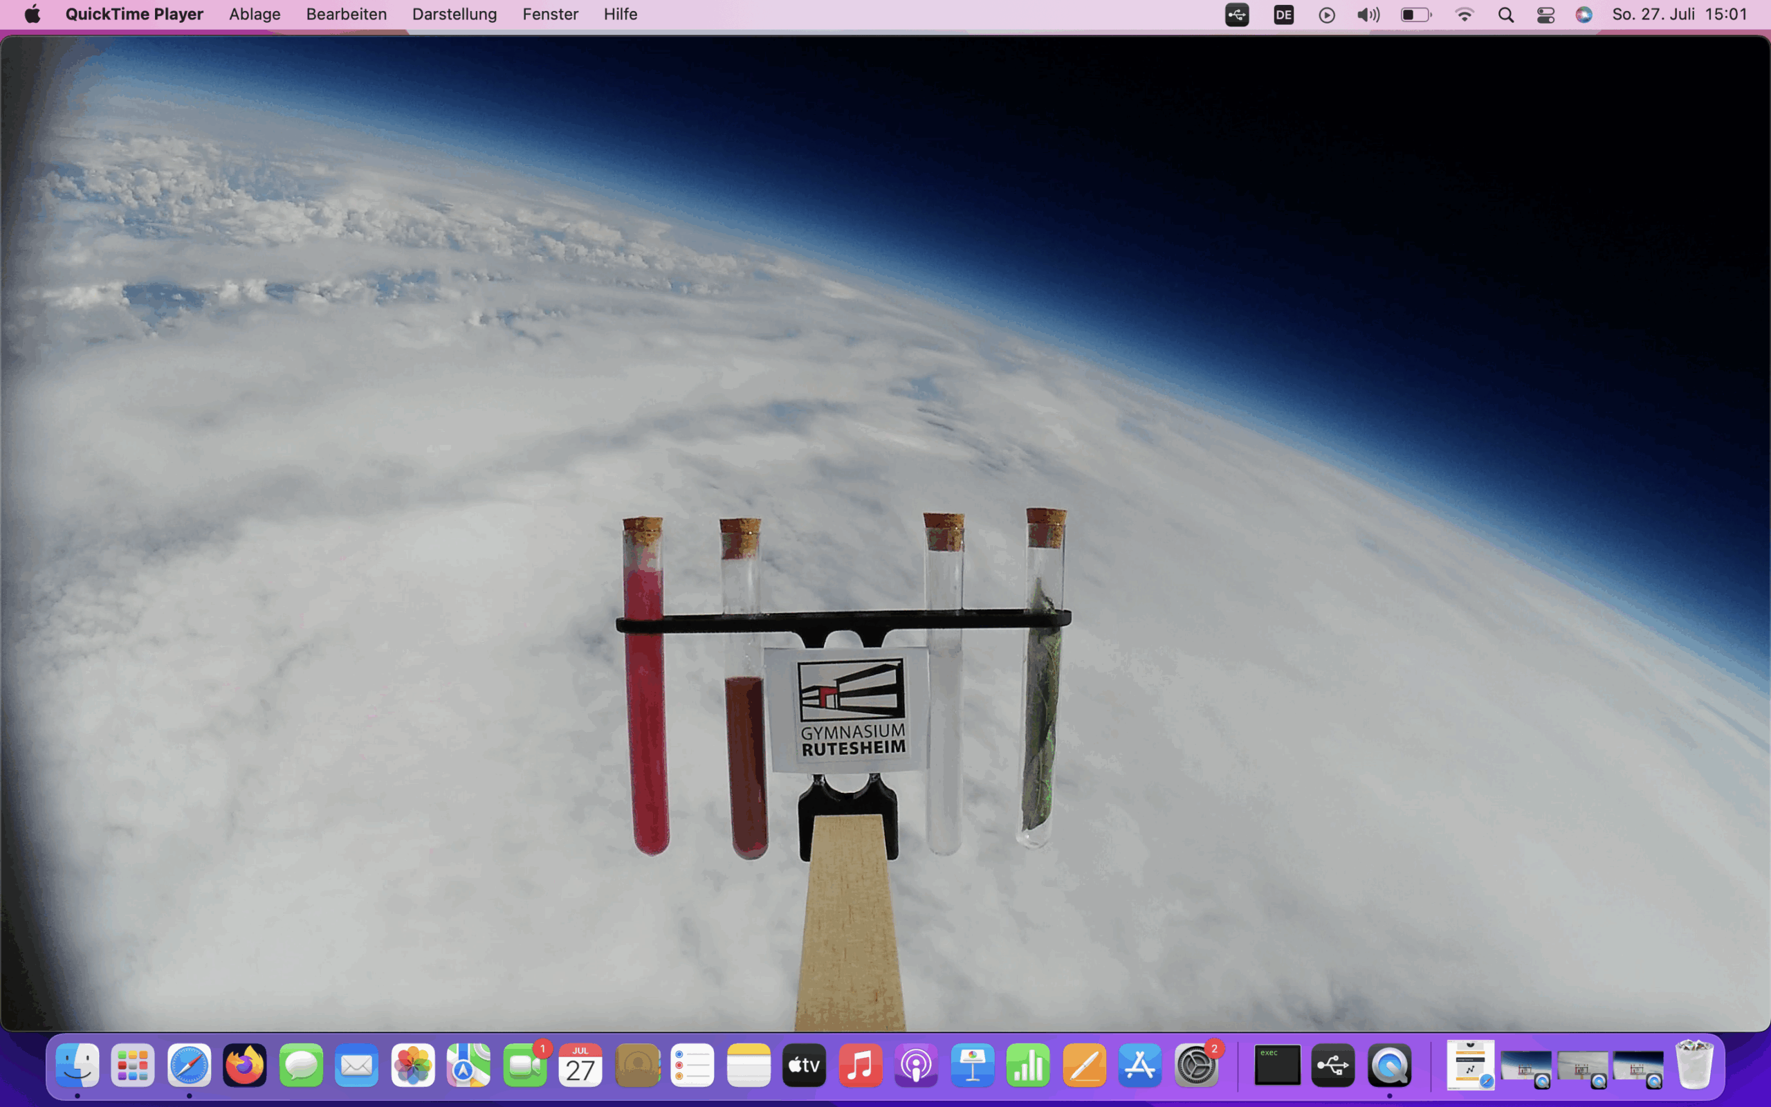Open the DE input source menu

pos(1283,15)
